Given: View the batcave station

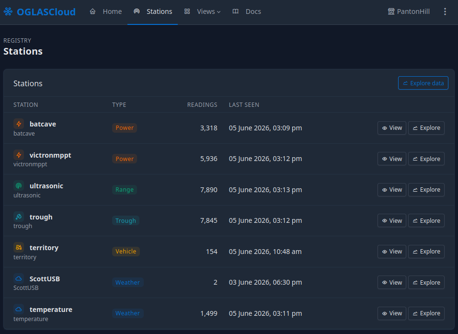Looking at the screenshot, I should click(392, 128).
